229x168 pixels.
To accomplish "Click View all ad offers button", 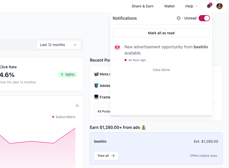I will coord(106,156).
